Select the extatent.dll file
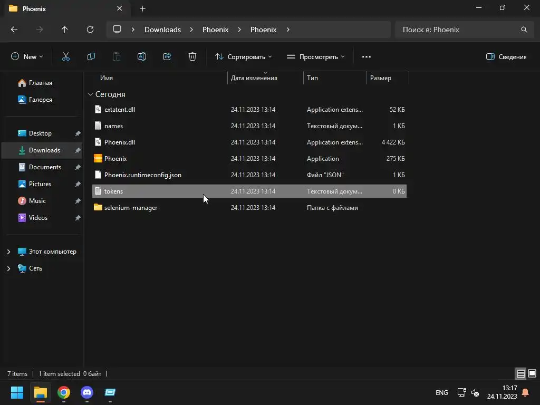The height and width of the screenshot is (405, 540). 249,110
